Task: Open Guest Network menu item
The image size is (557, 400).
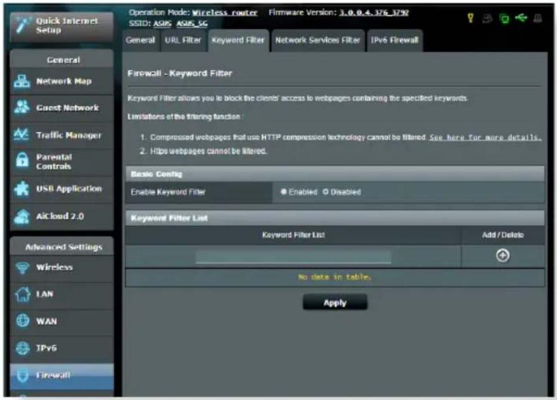Action: [x=62, y=108]
